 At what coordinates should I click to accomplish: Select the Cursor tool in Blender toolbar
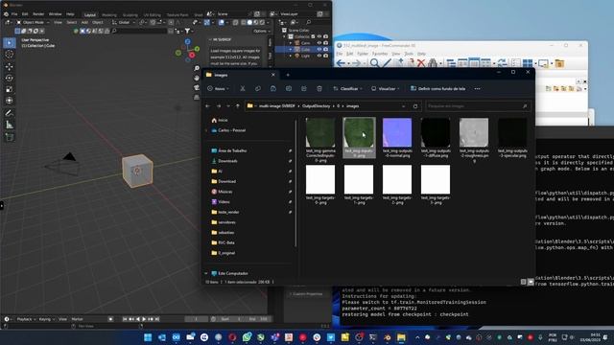coord(10,55)
